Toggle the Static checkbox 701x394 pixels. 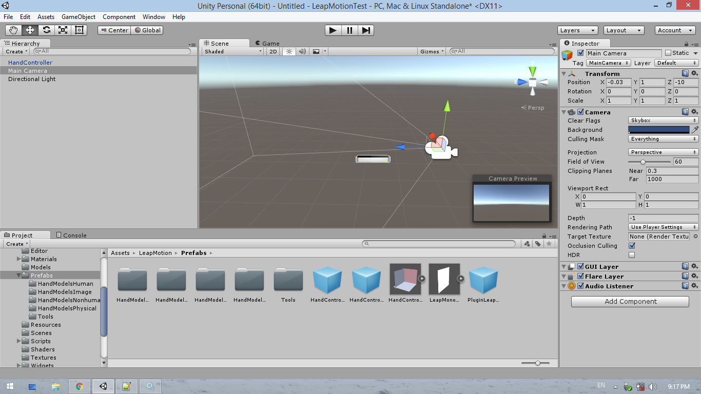click(x=668, y=53)
